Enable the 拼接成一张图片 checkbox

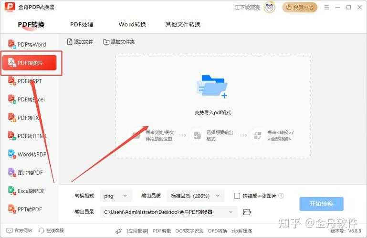tap(237, 196)
